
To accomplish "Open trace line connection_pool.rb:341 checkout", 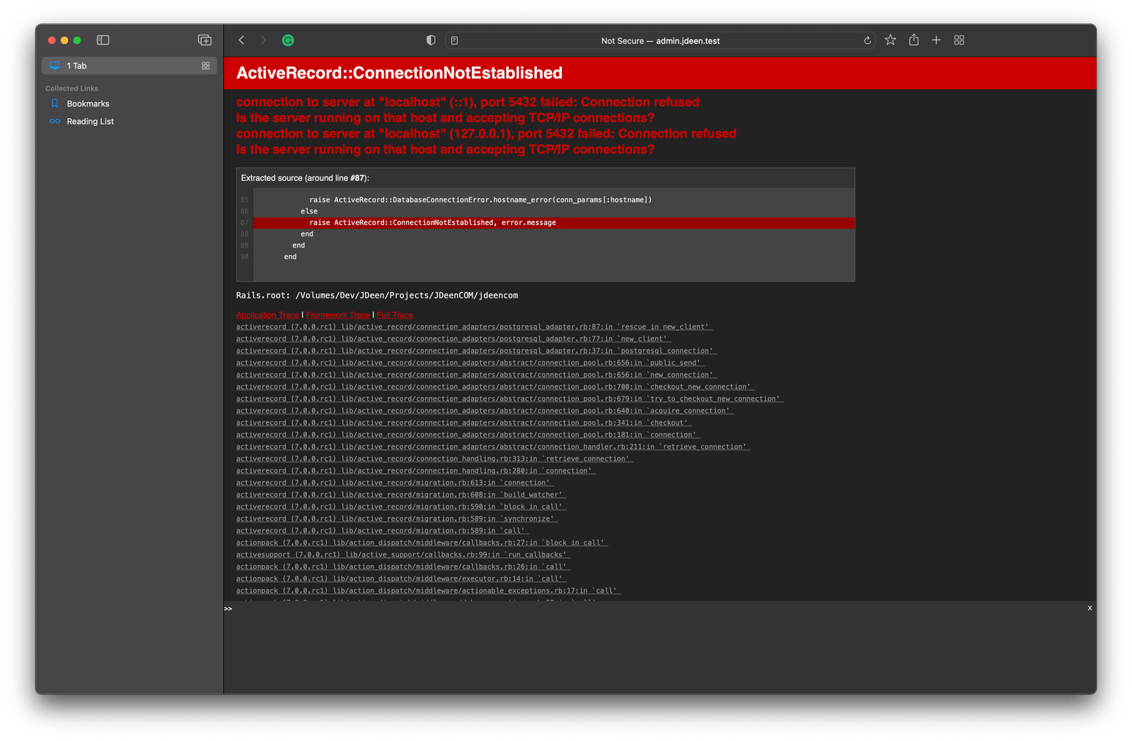I will tap(464, 423).
